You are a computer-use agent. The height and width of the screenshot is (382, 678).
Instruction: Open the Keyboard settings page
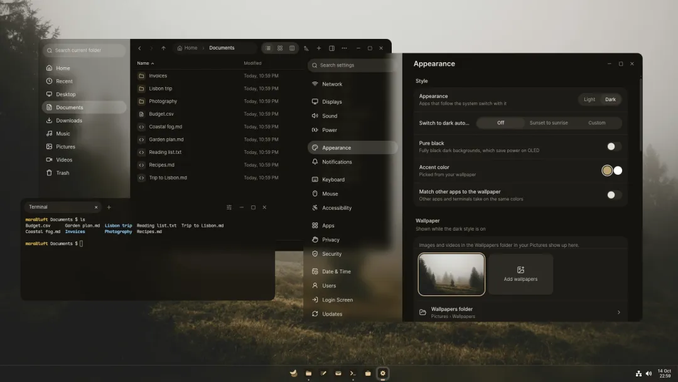(352, 180)
